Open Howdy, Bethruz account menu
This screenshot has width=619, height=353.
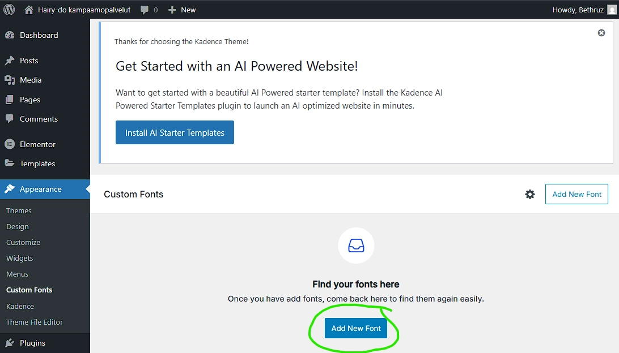pos(578,10)
